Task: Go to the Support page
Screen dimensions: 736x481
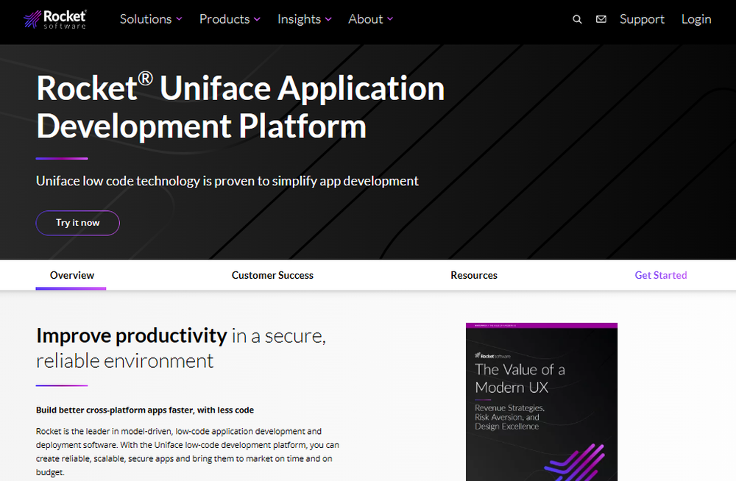Action: (642, 19)
